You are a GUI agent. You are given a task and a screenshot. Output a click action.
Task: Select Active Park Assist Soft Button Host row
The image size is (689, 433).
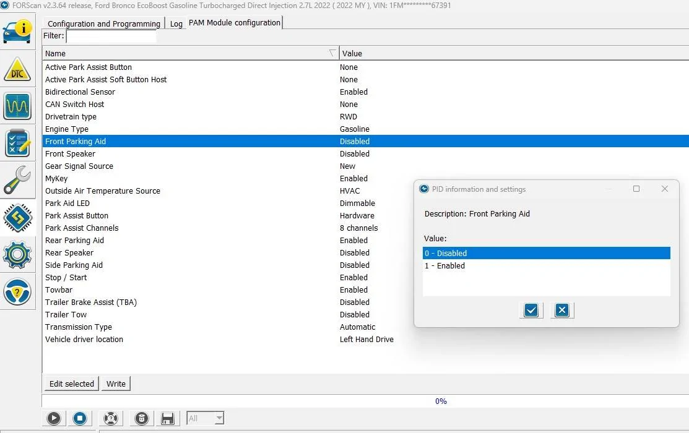pyautogui.click(x=366, y=79)
